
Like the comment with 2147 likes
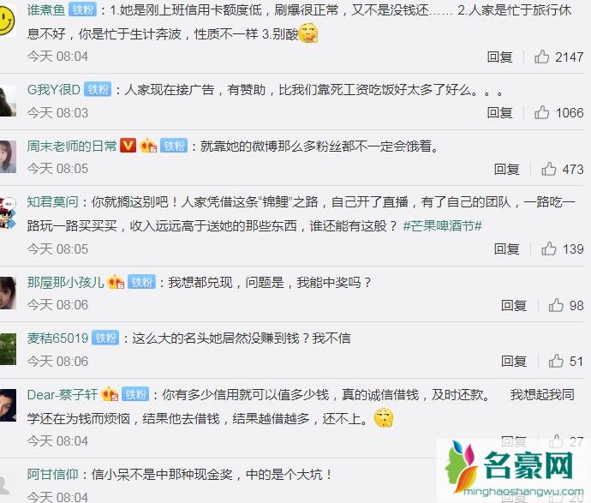541,57
